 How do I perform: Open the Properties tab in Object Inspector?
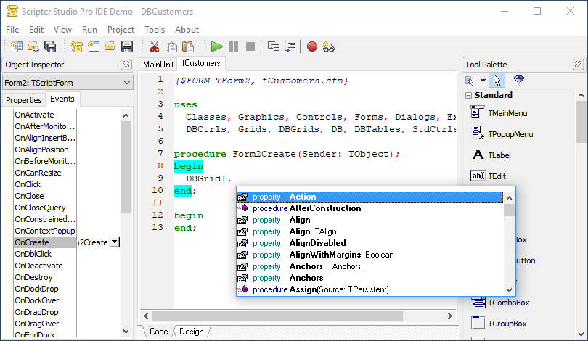coord(24,100)
